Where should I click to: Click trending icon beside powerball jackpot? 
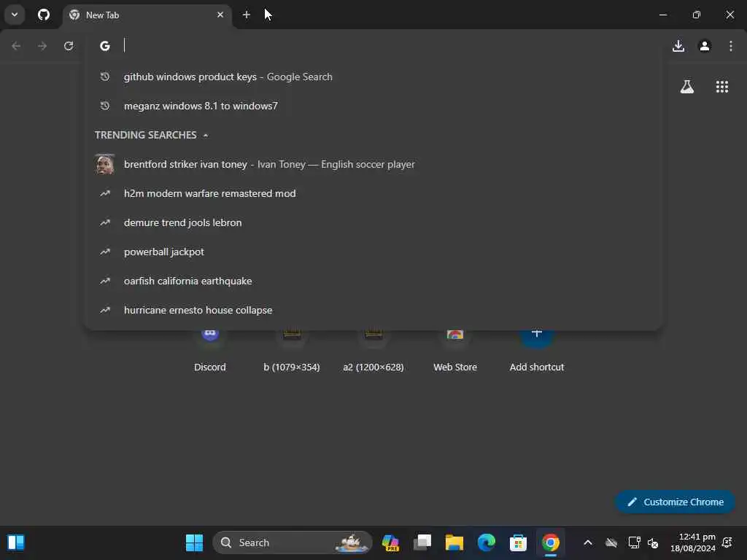tap(105, 252)
